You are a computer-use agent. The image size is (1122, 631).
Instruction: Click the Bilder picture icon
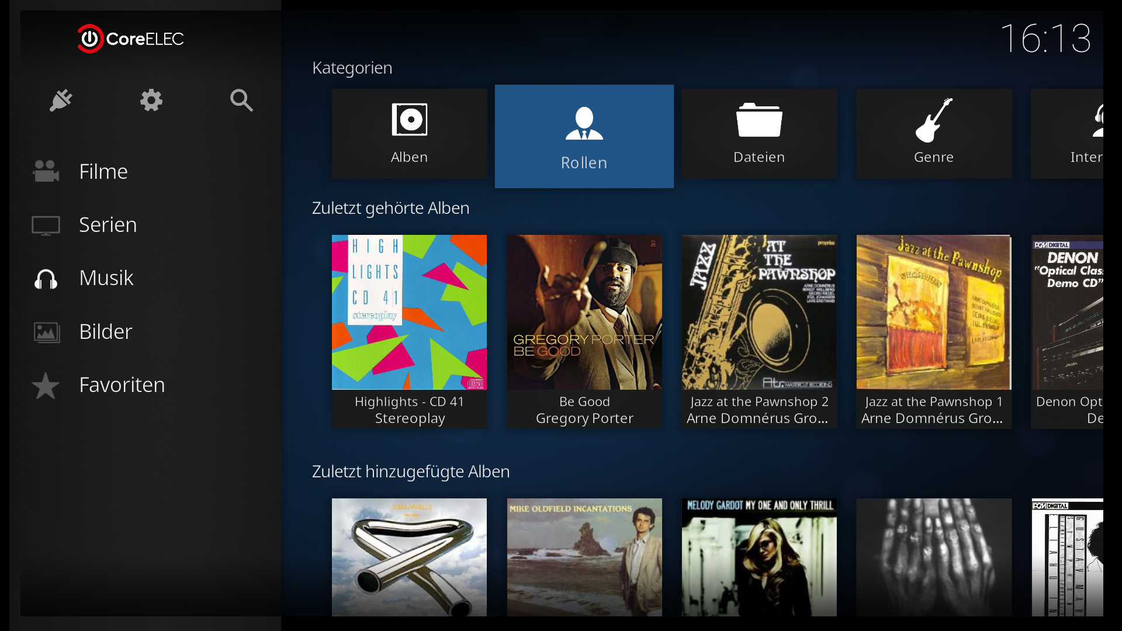click(x=46, y=332)
